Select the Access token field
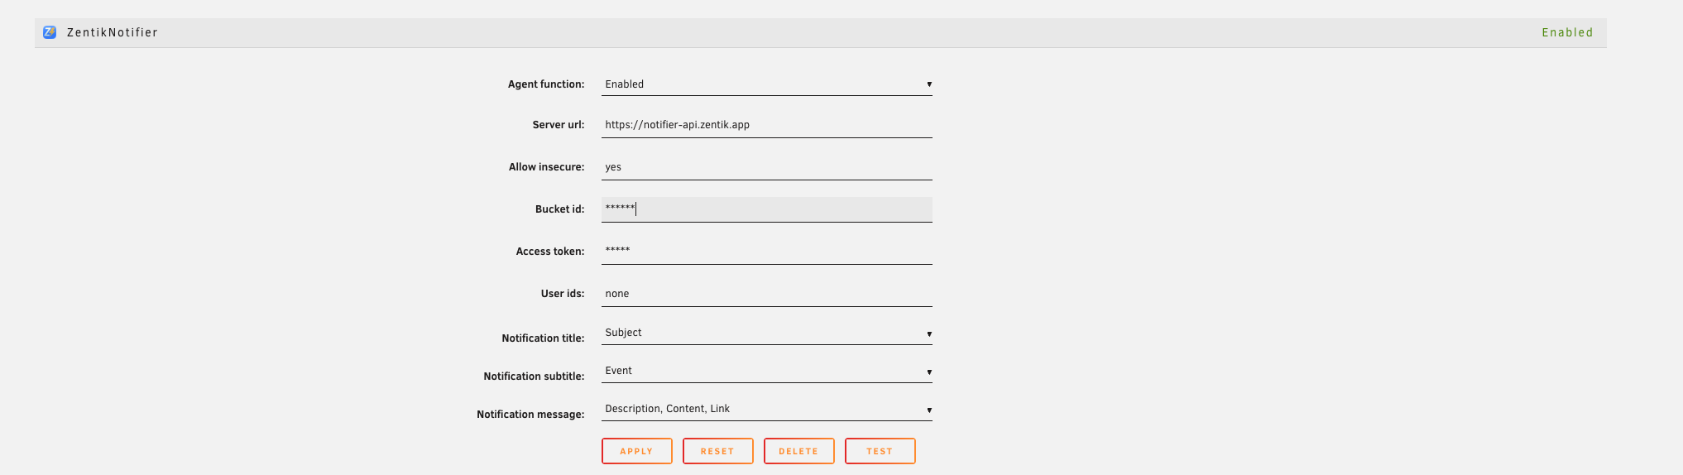 click(x=766, y=251)
